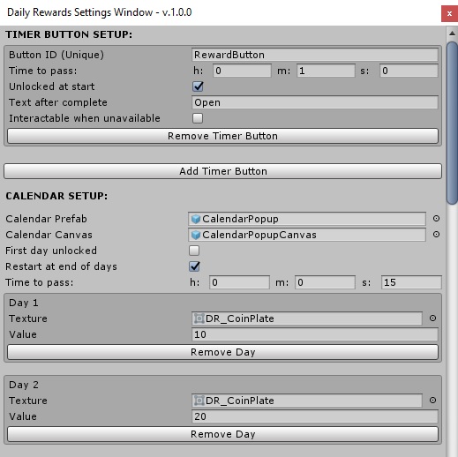
Task: Uncheck Restart at end of days
Action: click(194, 266)
